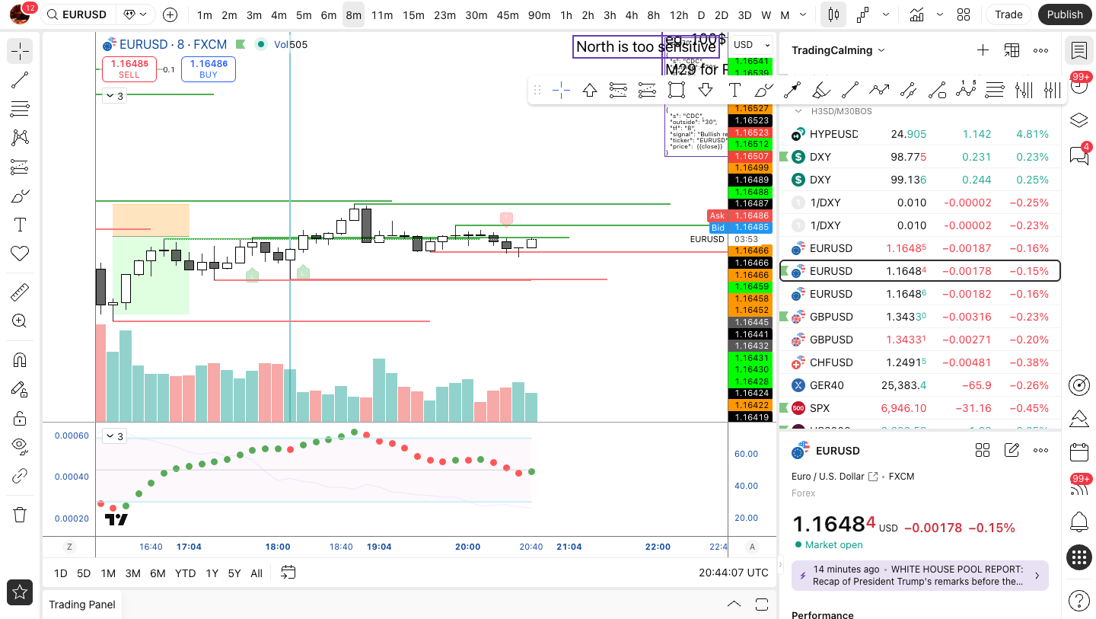Open the indicators favorites dropdown arrow
Screen dimensions: 1096x619
(x=940, y=14)
